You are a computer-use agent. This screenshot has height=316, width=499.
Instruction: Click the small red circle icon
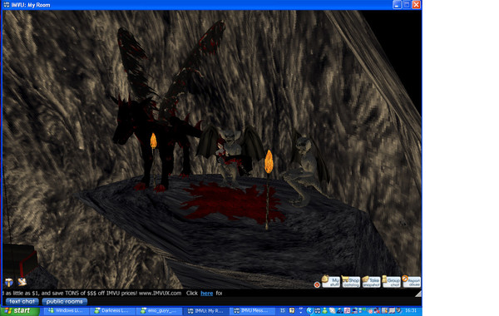pos(317,284)
